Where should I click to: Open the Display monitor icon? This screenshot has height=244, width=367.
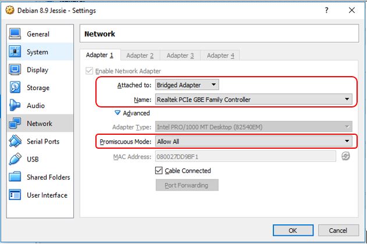[x=15, y=70]
